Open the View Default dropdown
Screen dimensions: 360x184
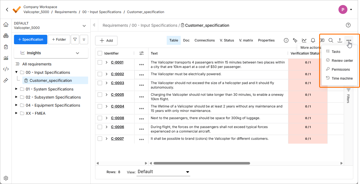163,172
